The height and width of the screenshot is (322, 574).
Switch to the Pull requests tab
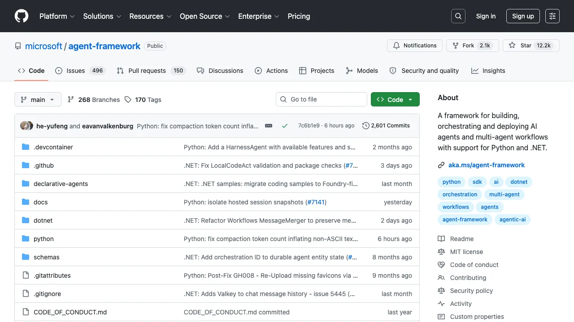coord(151,71)
